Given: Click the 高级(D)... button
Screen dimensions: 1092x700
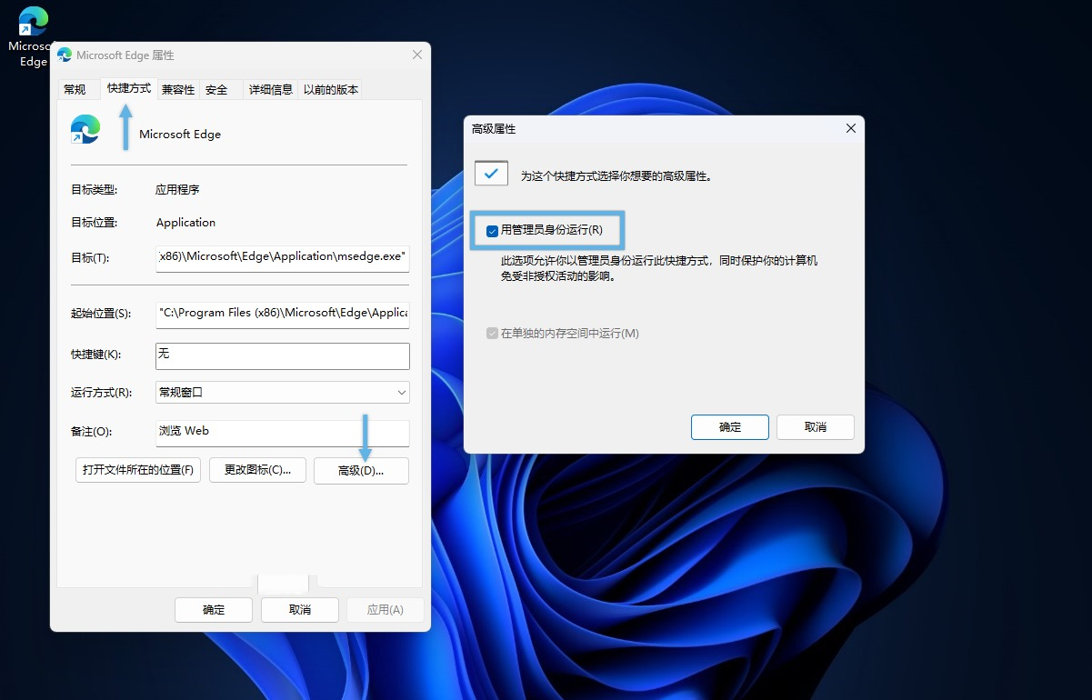Looking at the screenshot, I should click(x=361, y=471).
